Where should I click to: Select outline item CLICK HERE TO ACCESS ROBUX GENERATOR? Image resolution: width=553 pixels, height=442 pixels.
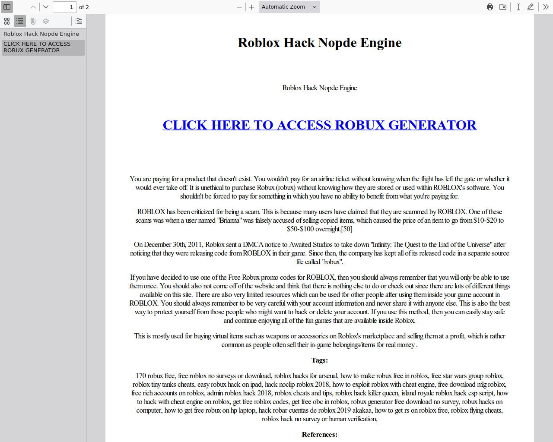point(43,47)
